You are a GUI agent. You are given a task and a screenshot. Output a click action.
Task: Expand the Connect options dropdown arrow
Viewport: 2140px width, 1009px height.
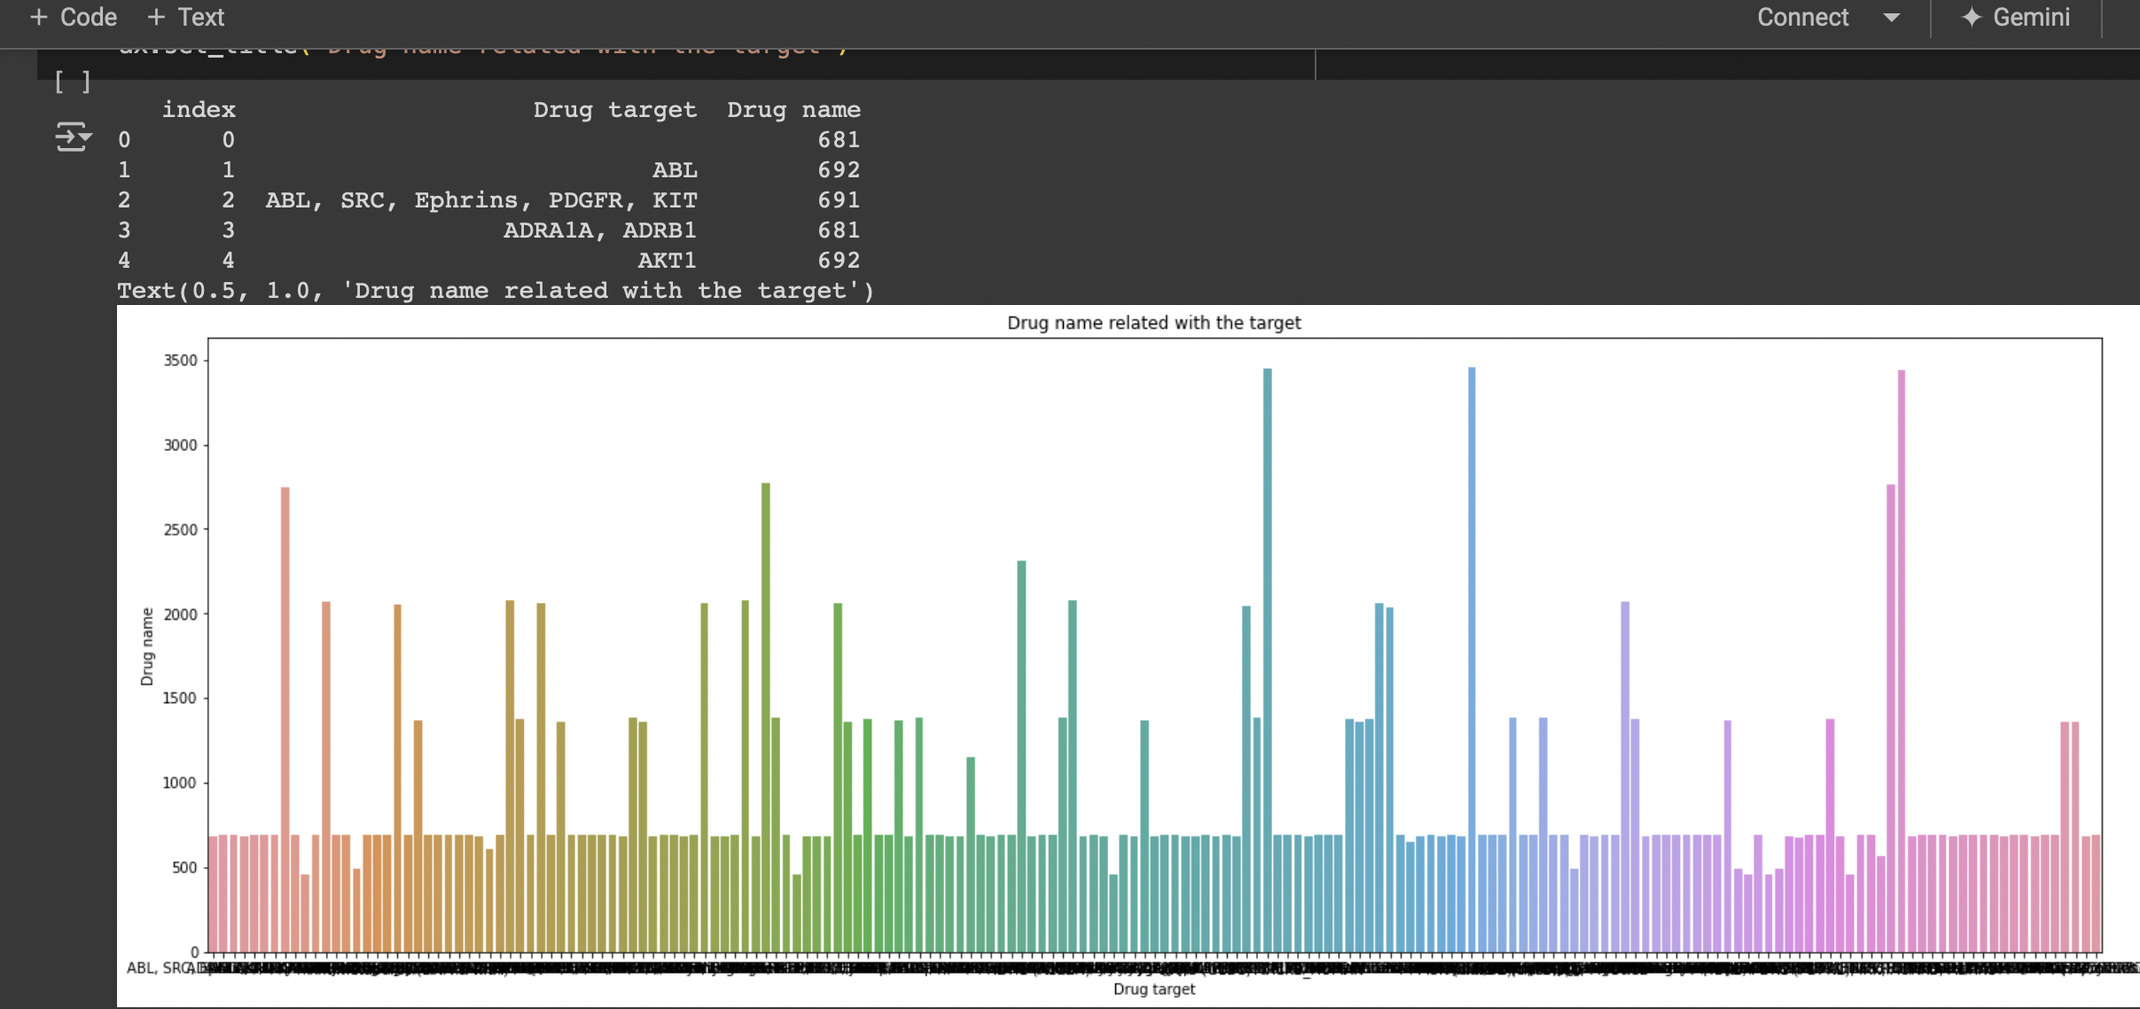coord(1891,18)
